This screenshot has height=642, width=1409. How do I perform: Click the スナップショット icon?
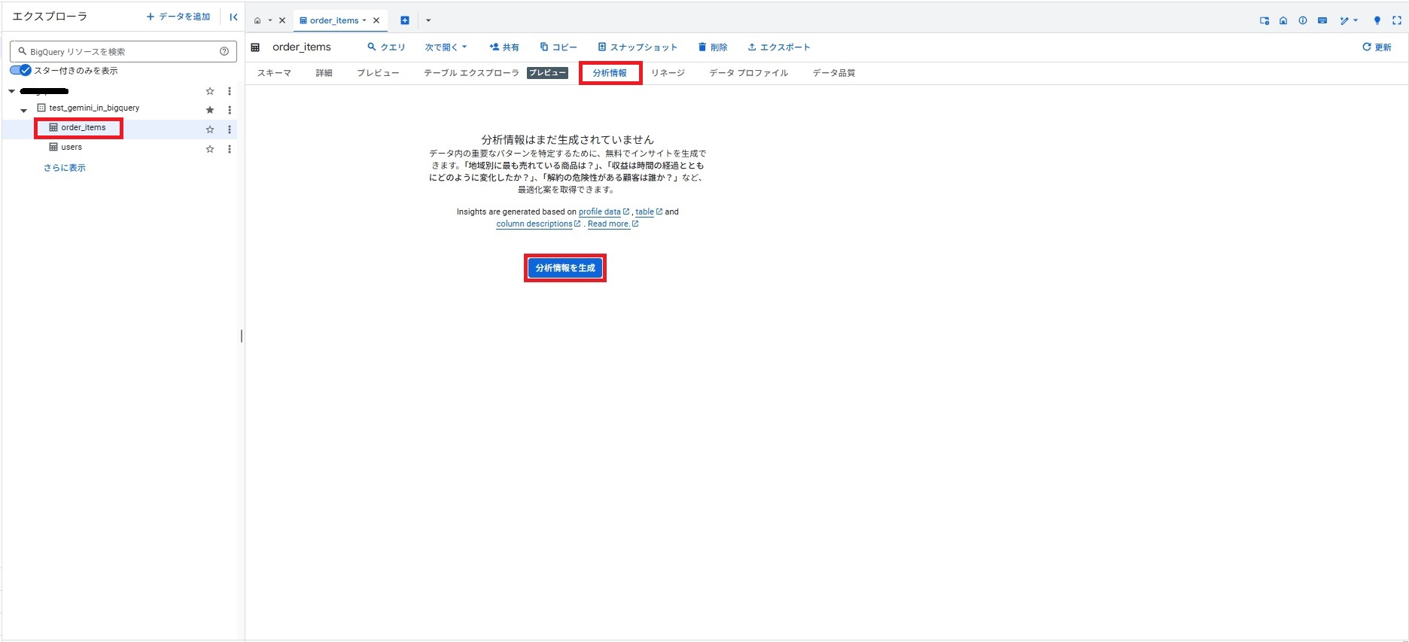click(602, 47)
